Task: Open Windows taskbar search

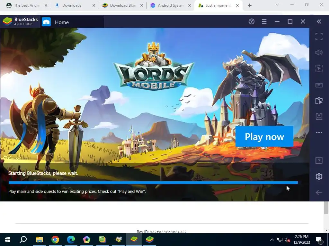Action: coord(23,240)
